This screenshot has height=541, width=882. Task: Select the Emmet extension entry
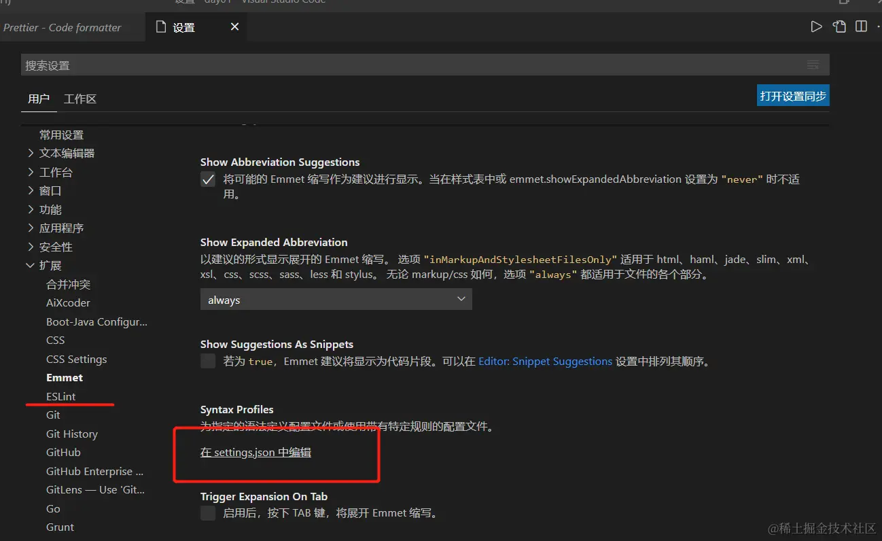65,378
